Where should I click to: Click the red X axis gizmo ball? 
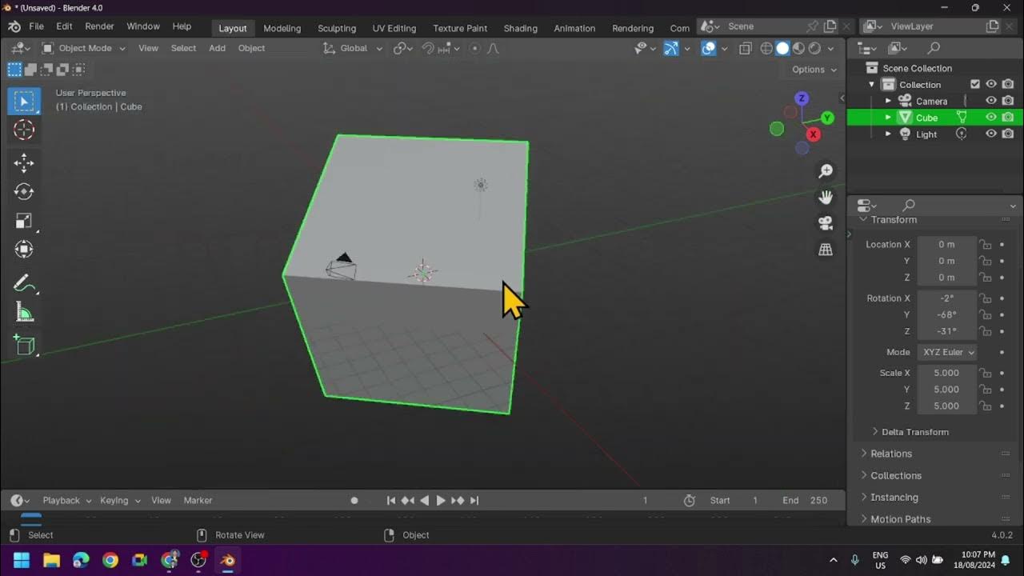813,134
